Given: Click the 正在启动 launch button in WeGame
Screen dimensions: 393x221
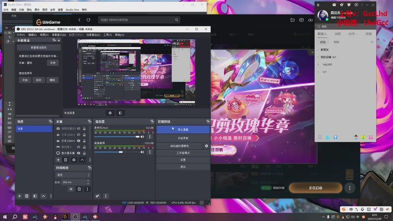Looking at the screenshot, I should [315, 188].
